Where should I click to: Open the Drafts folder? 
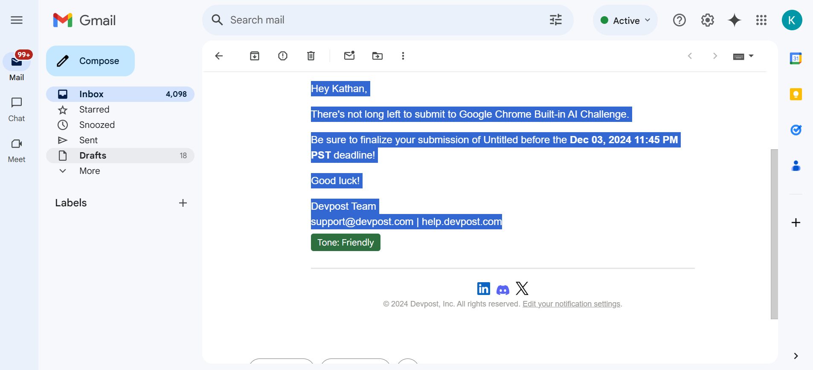120,156
